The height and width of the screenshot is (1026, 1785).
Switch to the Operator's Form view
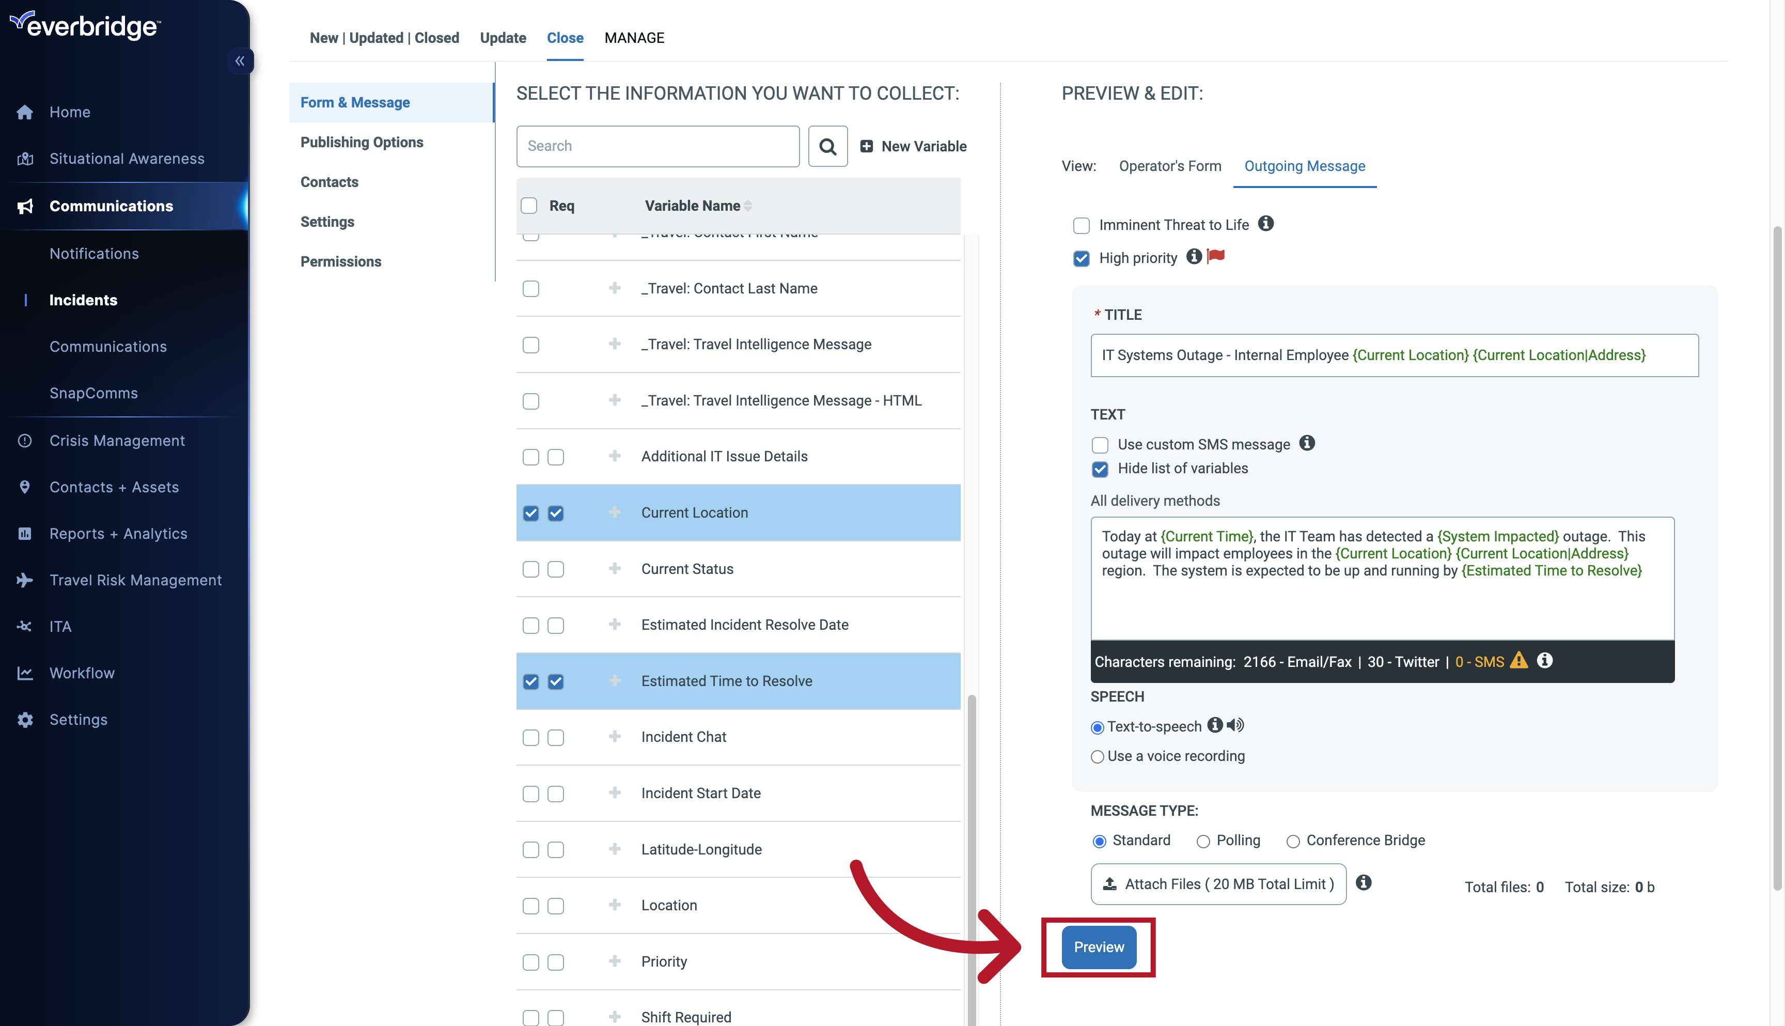pos(1170,166)
